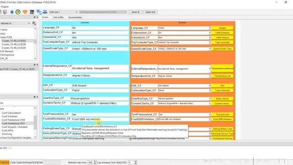This screenshot has width=293, height=165.
Task: Open the Plugins menu
Action: click(x=5, y=6)
